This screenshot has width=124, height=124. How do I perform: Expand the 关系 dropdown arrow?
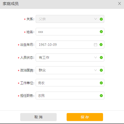[96, 19]
